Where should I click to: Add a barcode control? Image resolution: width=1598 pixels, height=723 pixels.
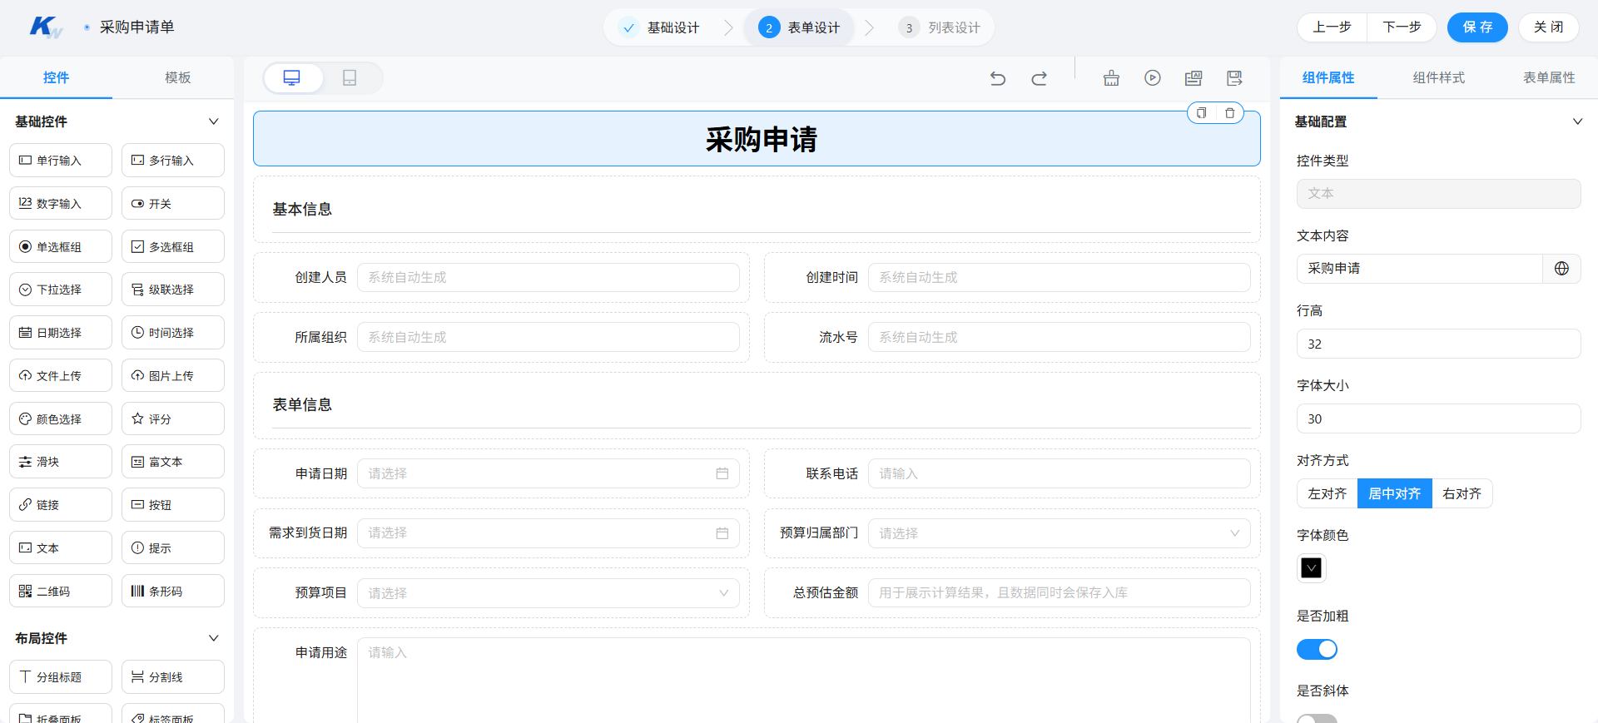173,591
